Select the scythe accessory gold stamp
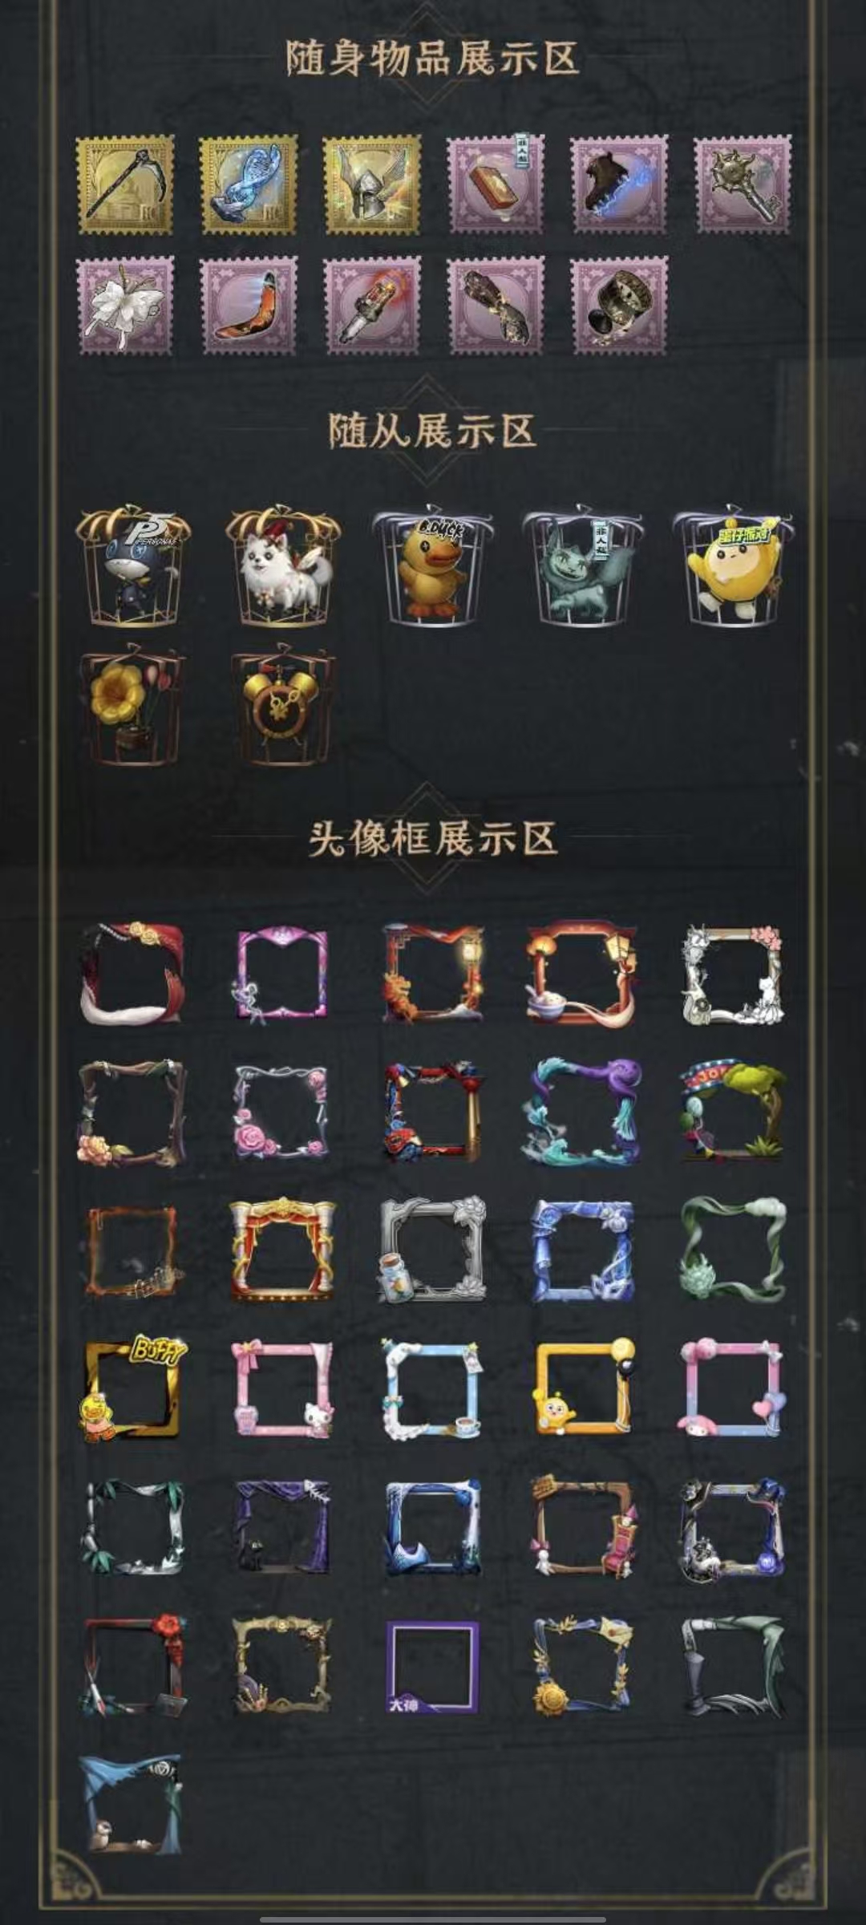The image size is (866, 1925). 124,184
